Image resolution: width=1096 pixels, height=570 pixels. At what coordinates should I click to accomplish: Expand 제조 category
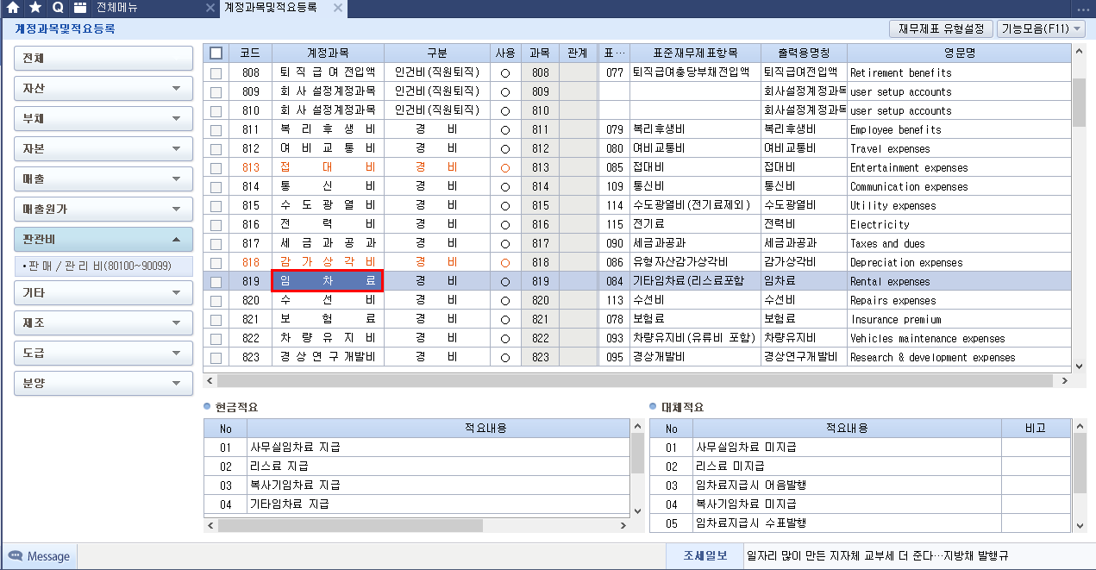click(x=103, y=323)
